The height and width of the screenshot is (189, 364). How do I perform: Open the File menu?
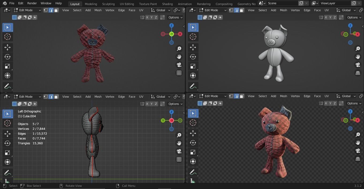click(12, 3)
